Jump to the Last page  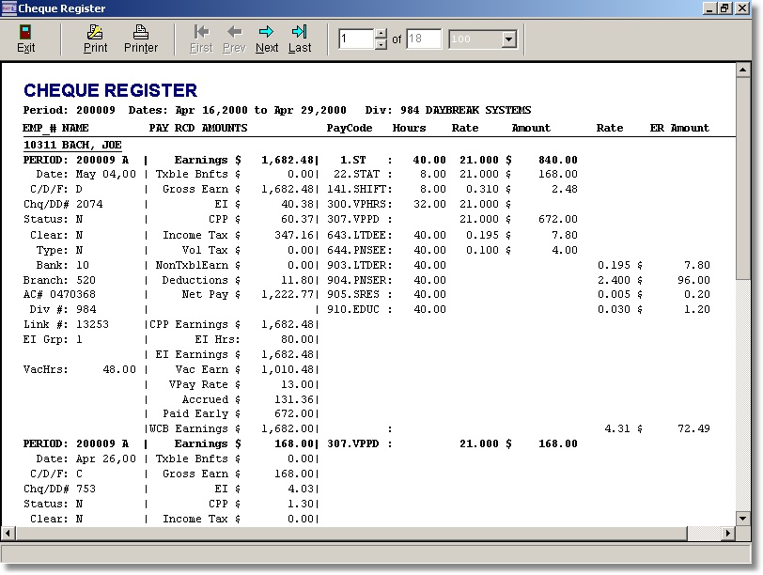[x=300, y=33]
